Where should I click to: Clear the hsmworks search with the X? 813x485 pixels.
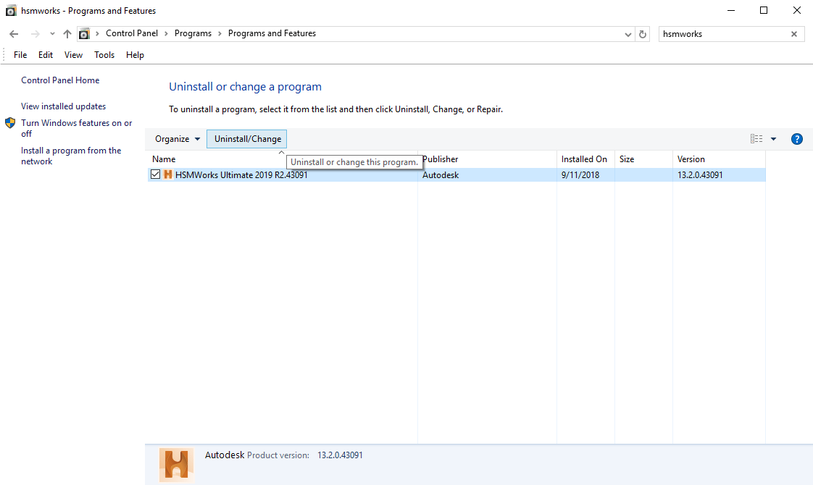click(x=794, y=33)
